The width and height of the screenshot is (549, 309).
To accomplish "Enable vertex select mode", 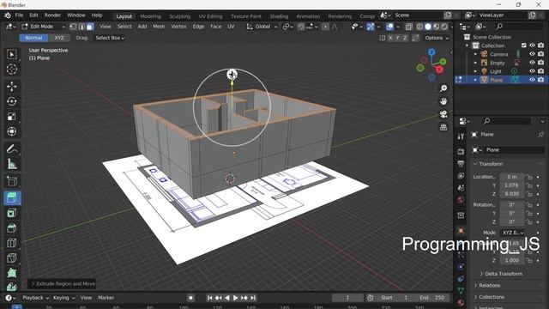I will pyautogui.click(x=73, y=27).
